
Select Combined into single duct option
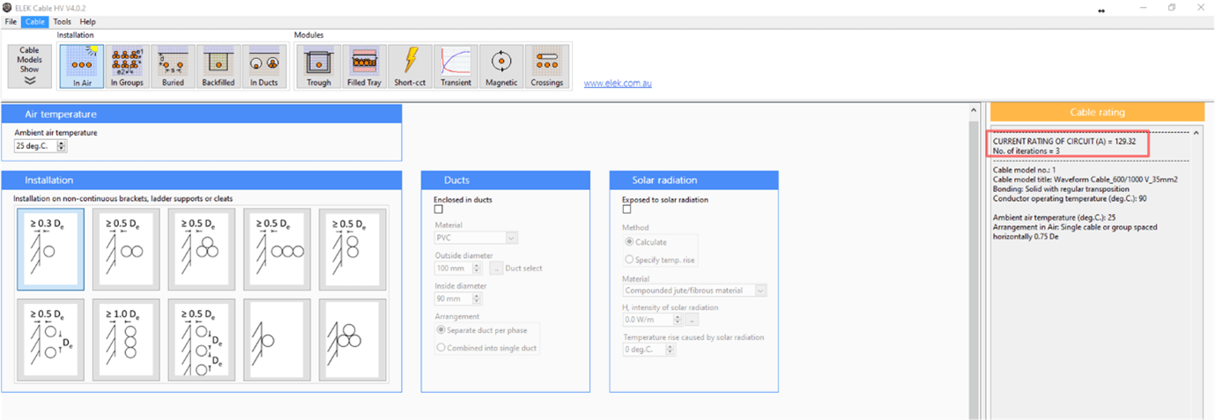(486, 348)
